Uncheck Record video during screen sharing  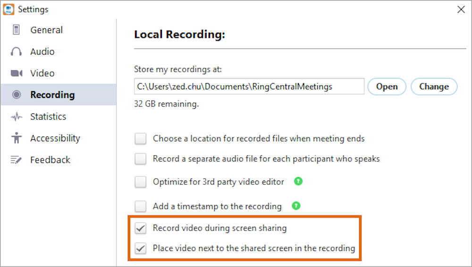point(141,228)
